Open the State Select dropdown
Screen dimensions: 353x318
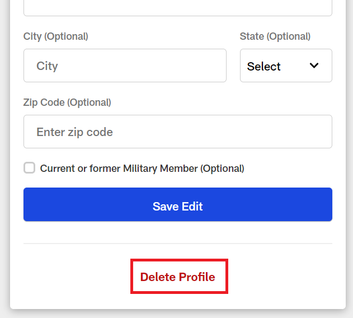pyautogui.click(x=285, y=66)
